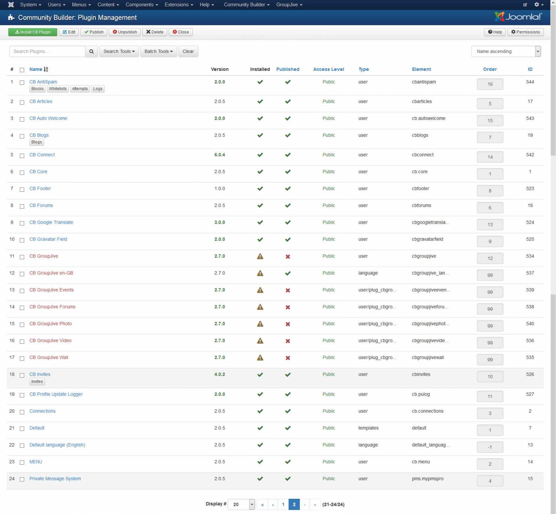Check the Default templates row checkbox

[x=22, y=429]
